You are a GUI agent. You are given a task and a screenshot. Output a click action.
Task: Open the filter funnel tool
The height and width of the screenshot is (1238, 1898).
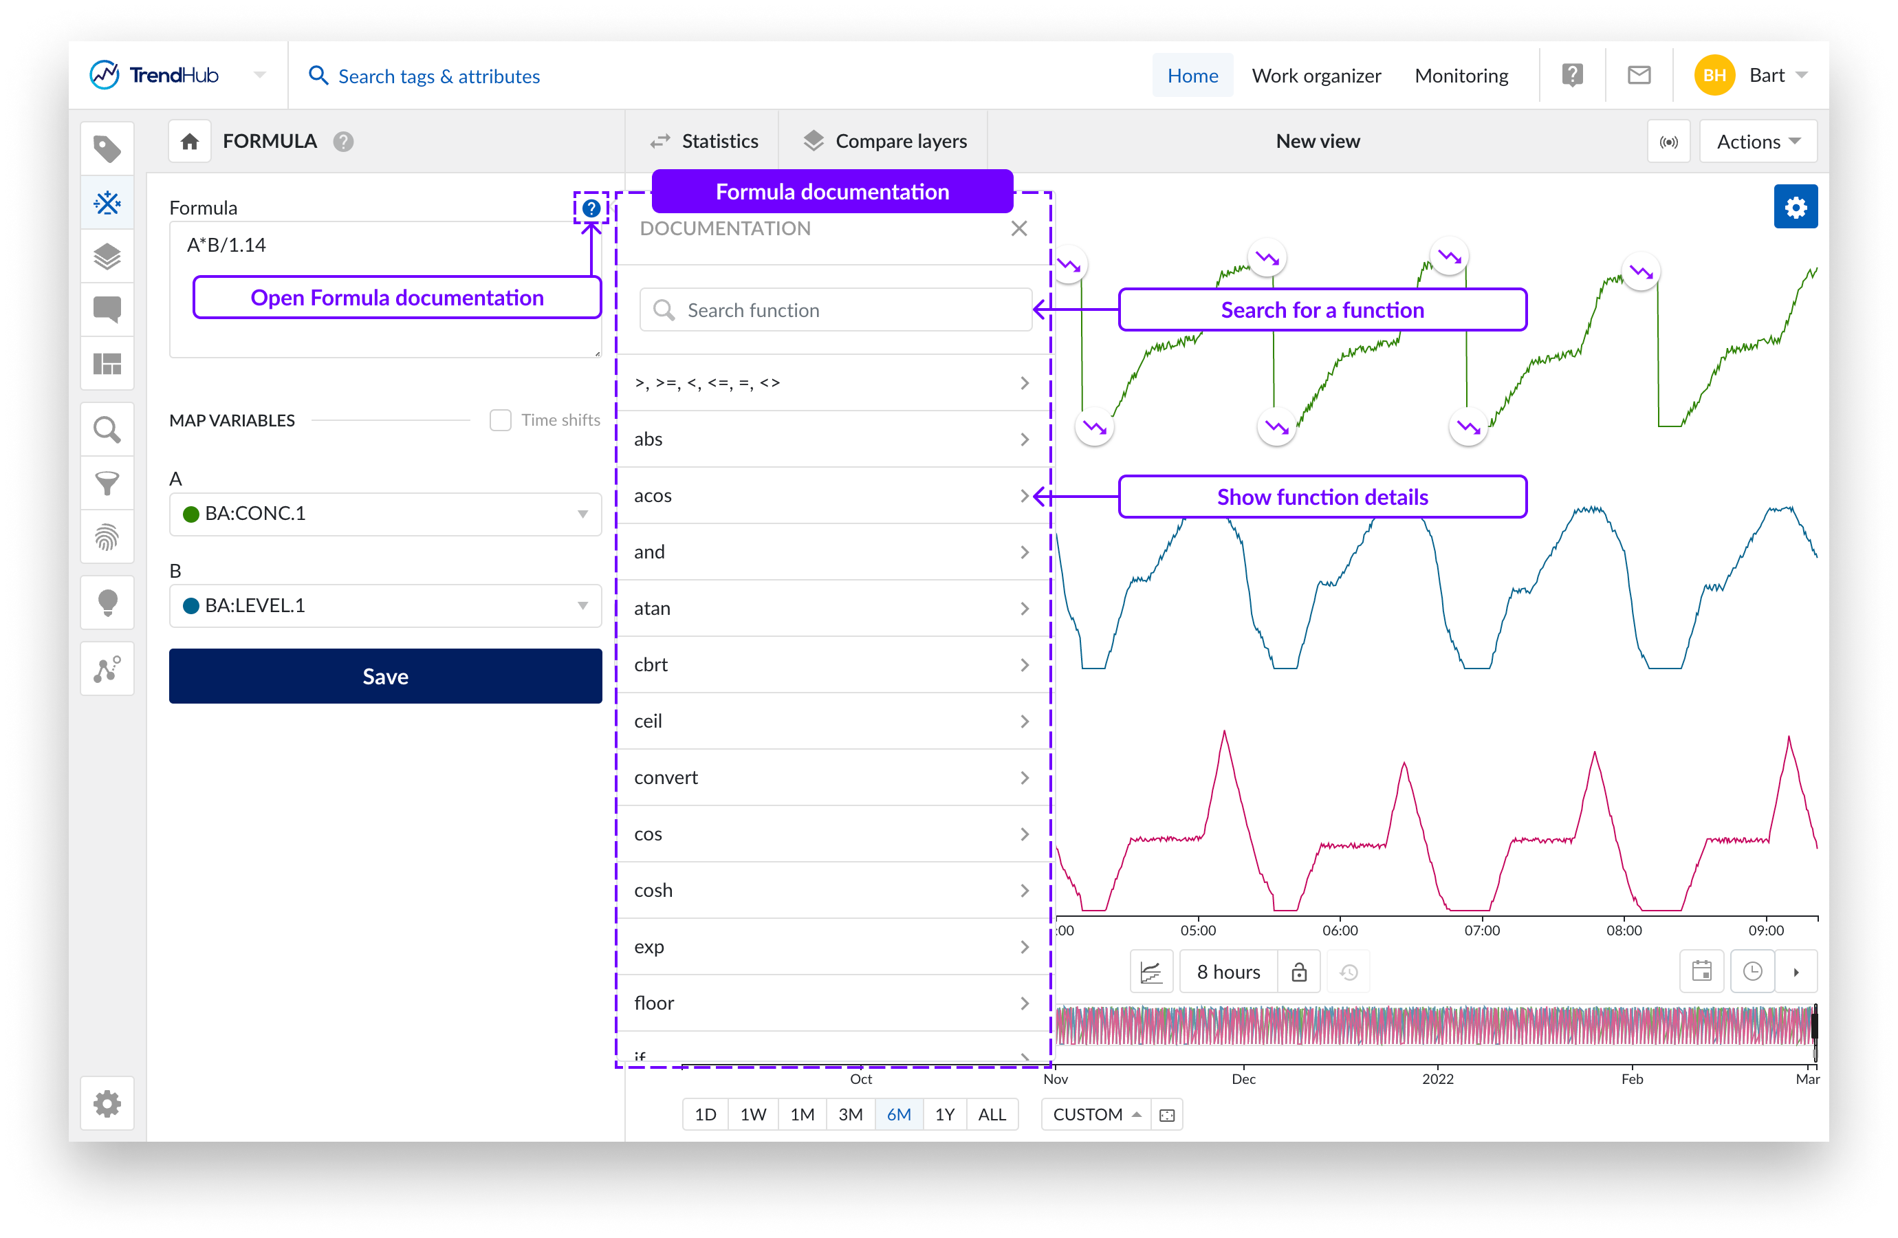(107, 484)
